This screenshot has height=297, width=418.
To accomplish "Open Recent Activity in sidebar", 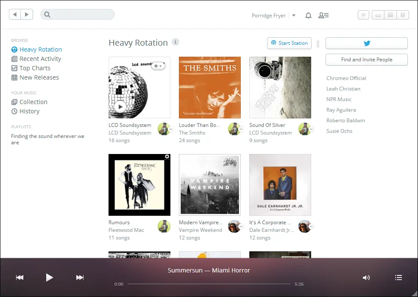I will (36, 59).
